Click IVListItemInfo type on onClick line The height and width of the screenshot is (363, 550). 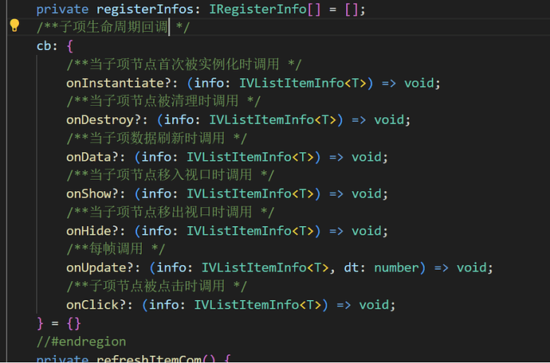click(x=246, y=305)
